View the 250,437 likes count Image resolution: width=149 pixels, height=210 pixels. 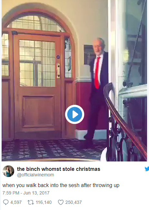[73, 202]
